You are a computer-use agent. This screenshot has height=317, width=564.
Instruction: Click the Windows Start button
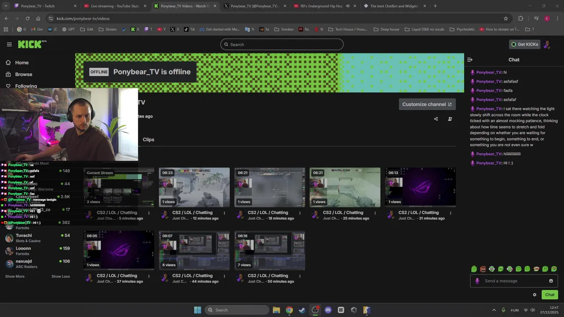(197, 310)
